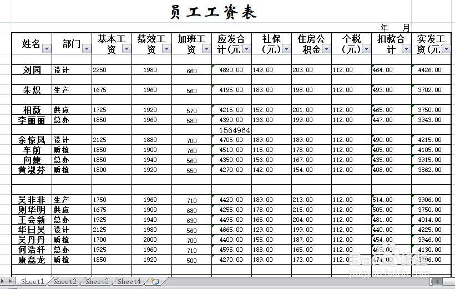Open the 部门 column filter dropdown
455x289 pixels.
tap(87, 48)
